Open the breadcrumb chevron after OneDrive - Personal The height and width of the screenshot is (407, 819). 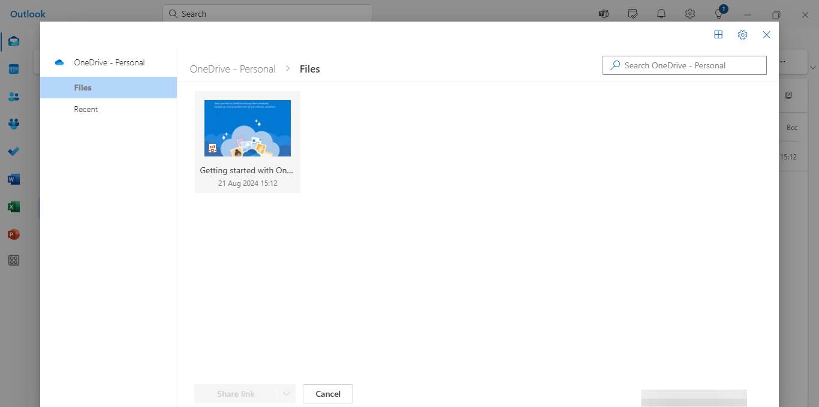pos(287,68)
